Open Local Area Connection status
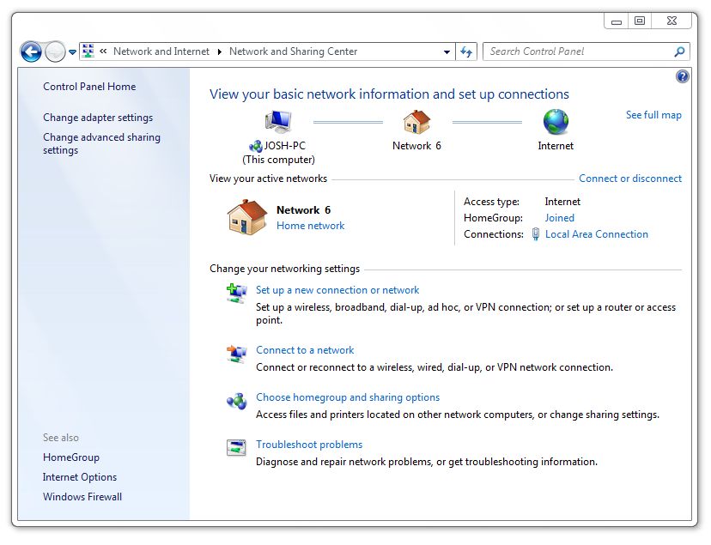Image resolution: width=711 pixels, height=545 pixels. (x=596, y=234)
